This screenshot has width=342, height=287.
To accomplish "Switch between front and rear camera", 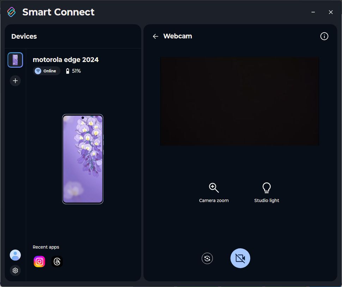I will tap(207, 258).
